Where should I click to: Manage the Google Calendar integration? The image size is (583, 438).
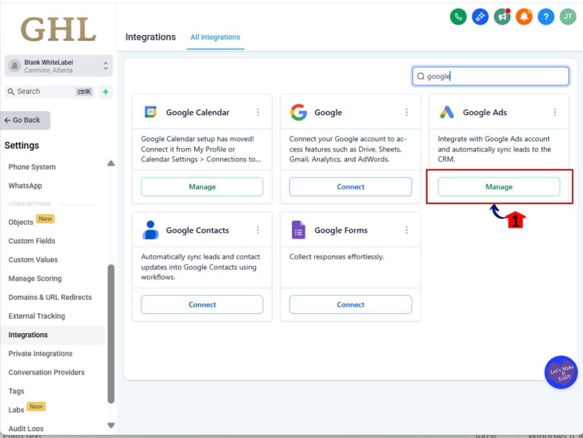(202, 187)
